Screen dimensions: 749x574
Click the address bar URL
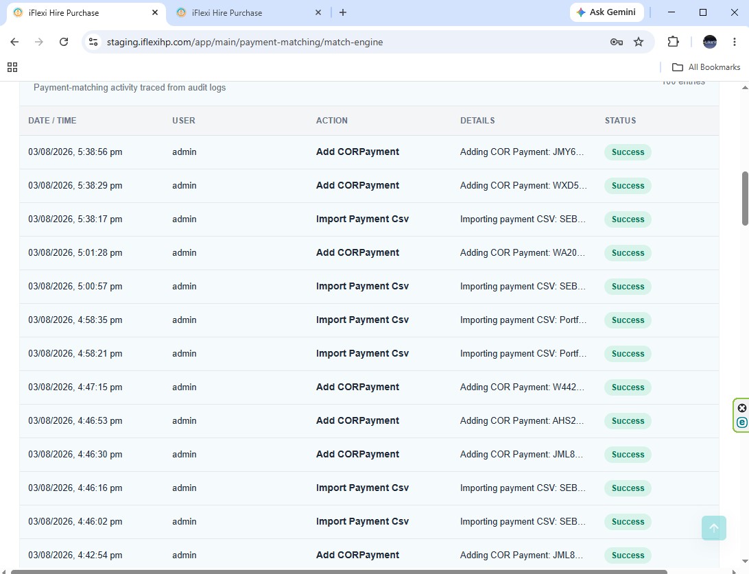click(245, 42)
